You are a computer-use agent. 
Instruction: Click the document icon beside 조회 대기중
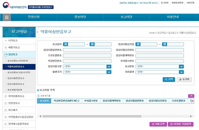[38, 96]
